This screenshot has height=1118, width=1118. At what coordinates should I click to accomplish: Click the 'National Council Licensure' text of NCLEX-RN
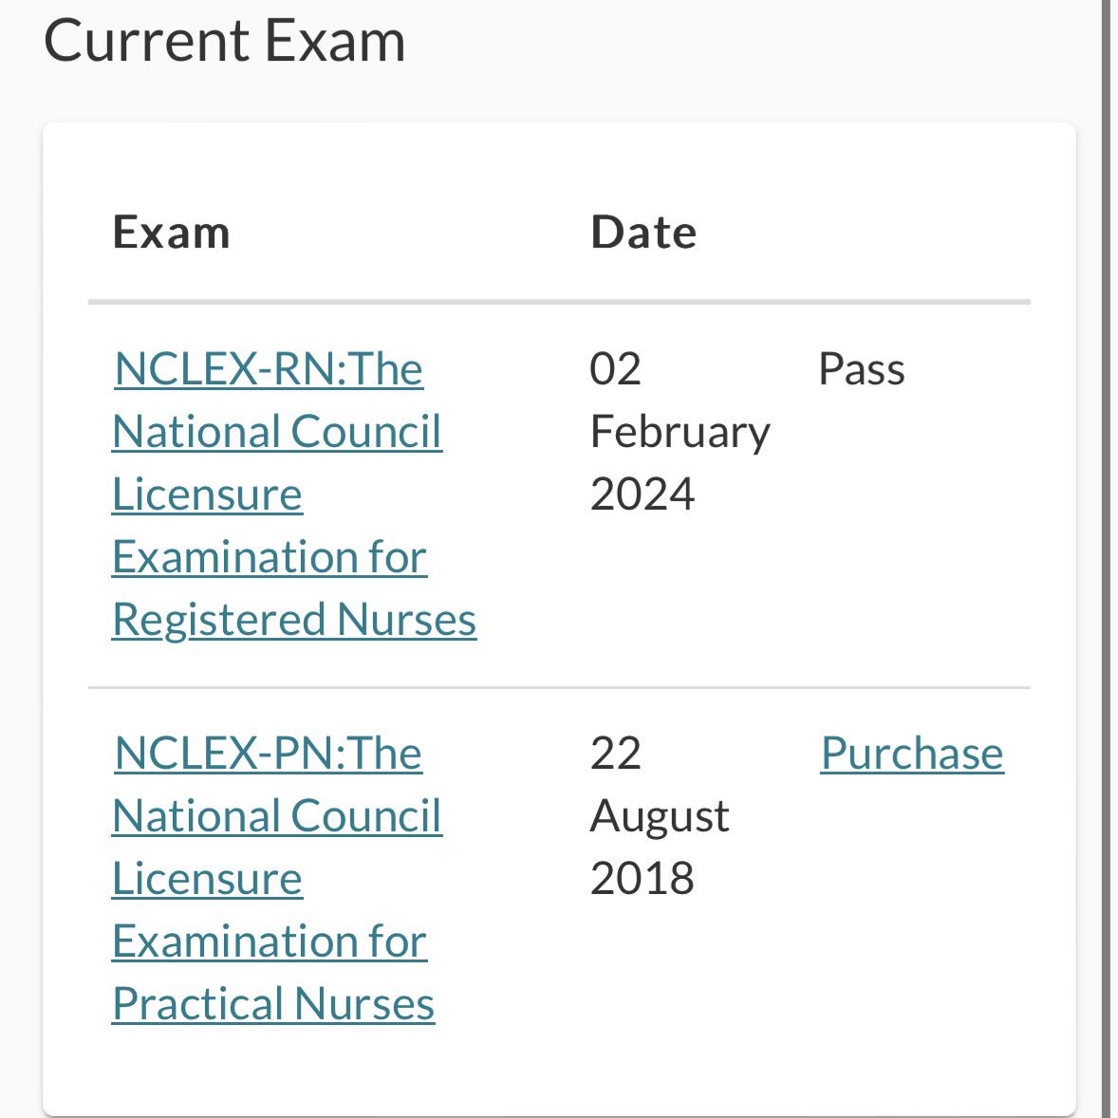tap(278, 430)
